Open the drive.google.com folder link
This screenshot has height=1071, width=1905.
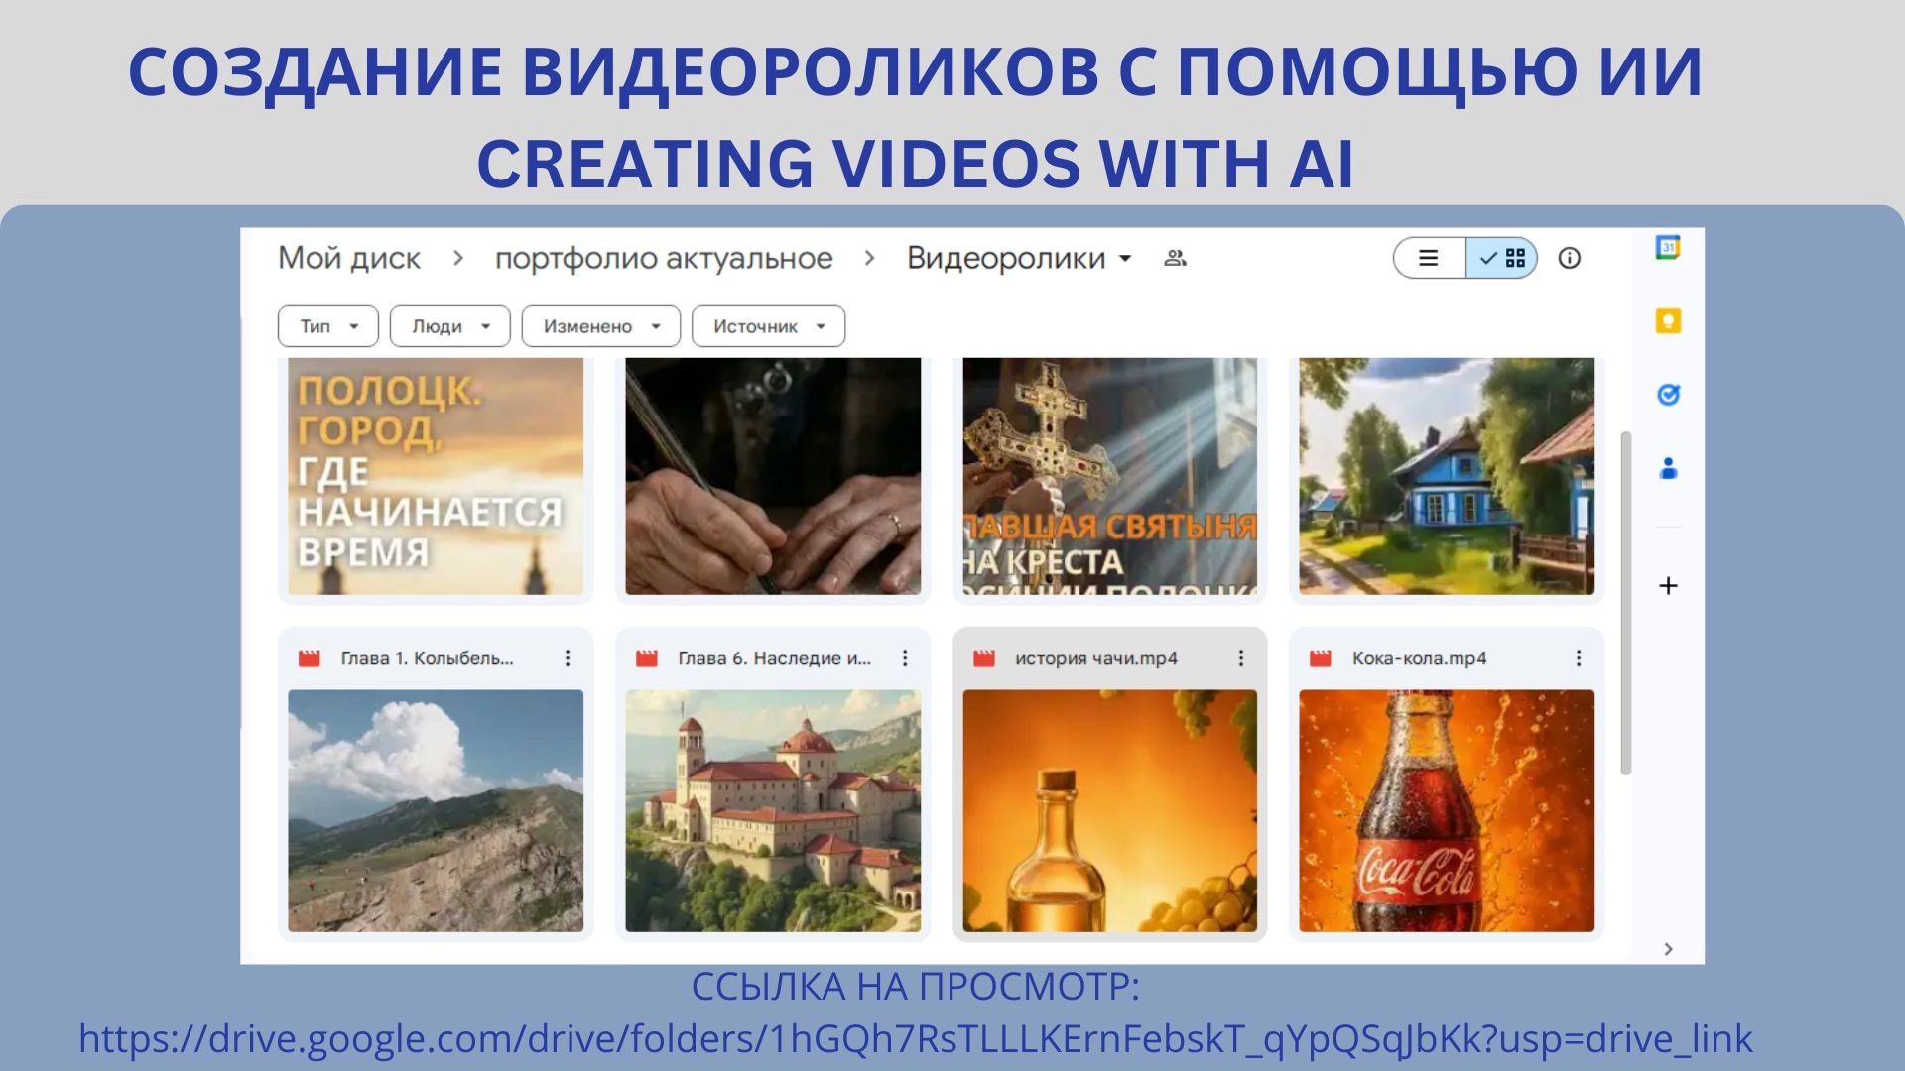coord(915,1038)
